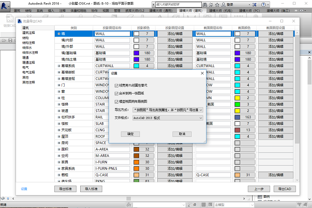Click the 投影图层名称 column header

click(112, 28)
